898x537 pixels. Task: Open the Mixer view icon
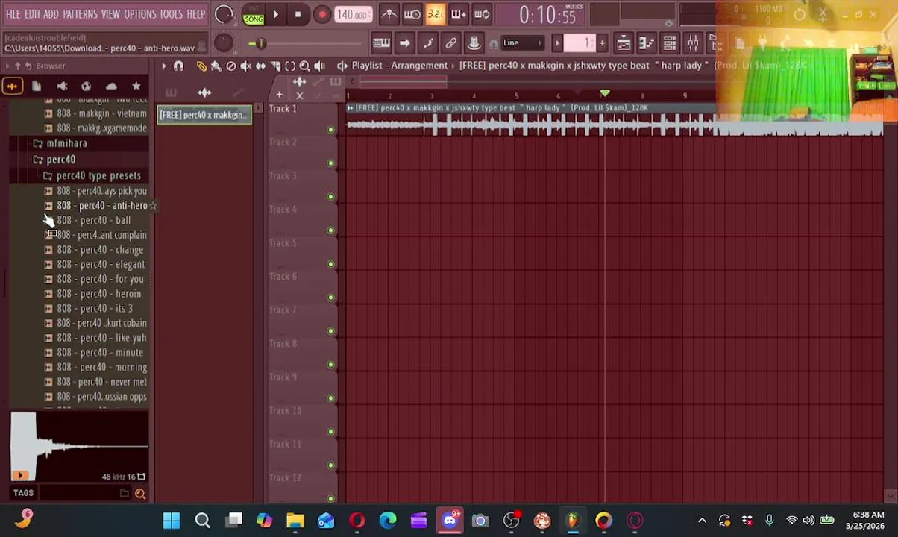tap(693, 43)
